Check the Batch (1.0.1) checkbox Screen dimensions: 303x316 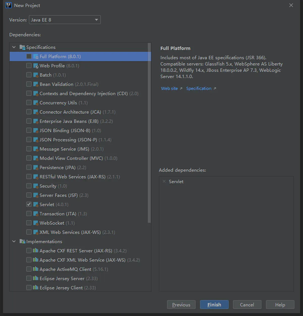(29, 75)
